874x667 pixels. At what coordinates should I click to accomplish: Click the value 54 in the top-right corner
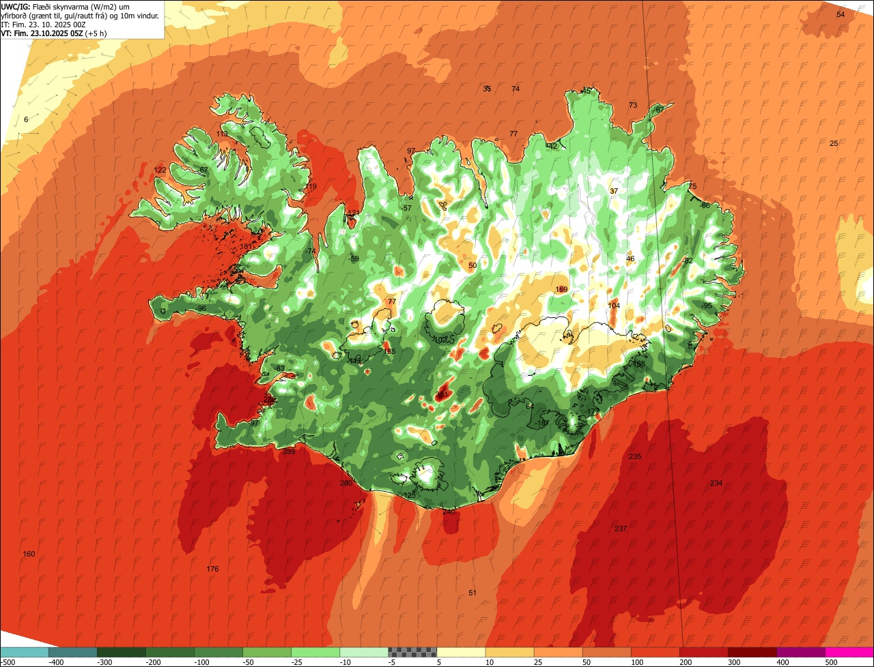(841, 14)
